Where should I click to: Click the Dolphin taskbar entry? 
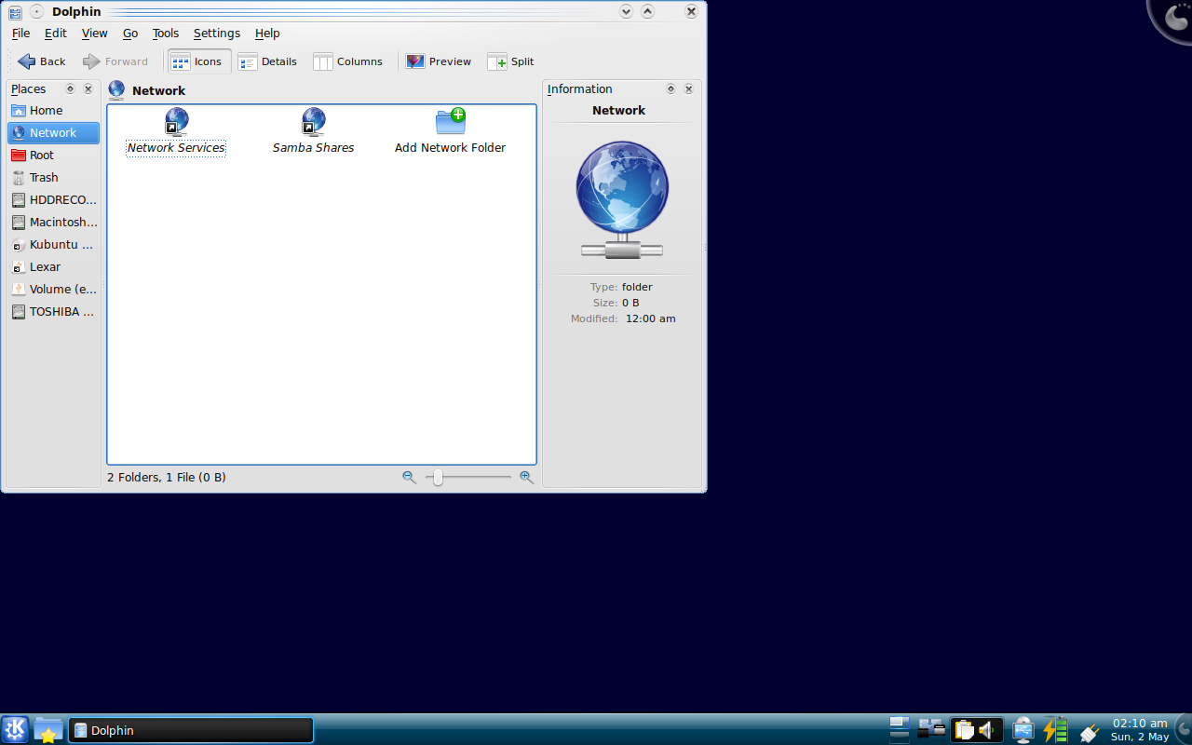[x=191, y=730]
